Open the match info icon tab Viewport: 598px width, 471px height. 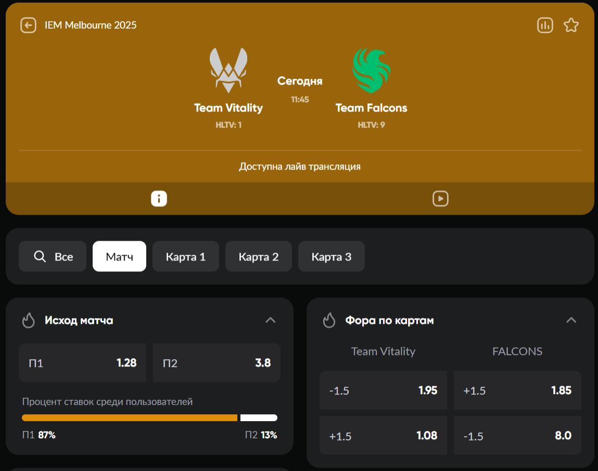click(x=159, y=199)
